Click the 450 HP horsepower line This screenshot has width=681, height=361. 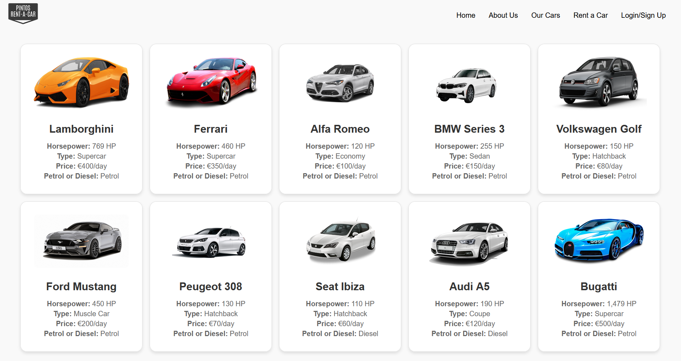tap(81, 304)
